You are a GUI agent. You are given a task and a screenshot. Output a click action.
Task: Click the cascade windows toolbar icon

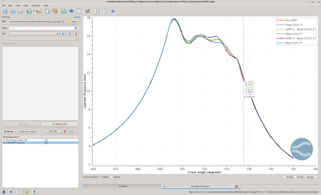pyautogui.click(x=104, y=11)
